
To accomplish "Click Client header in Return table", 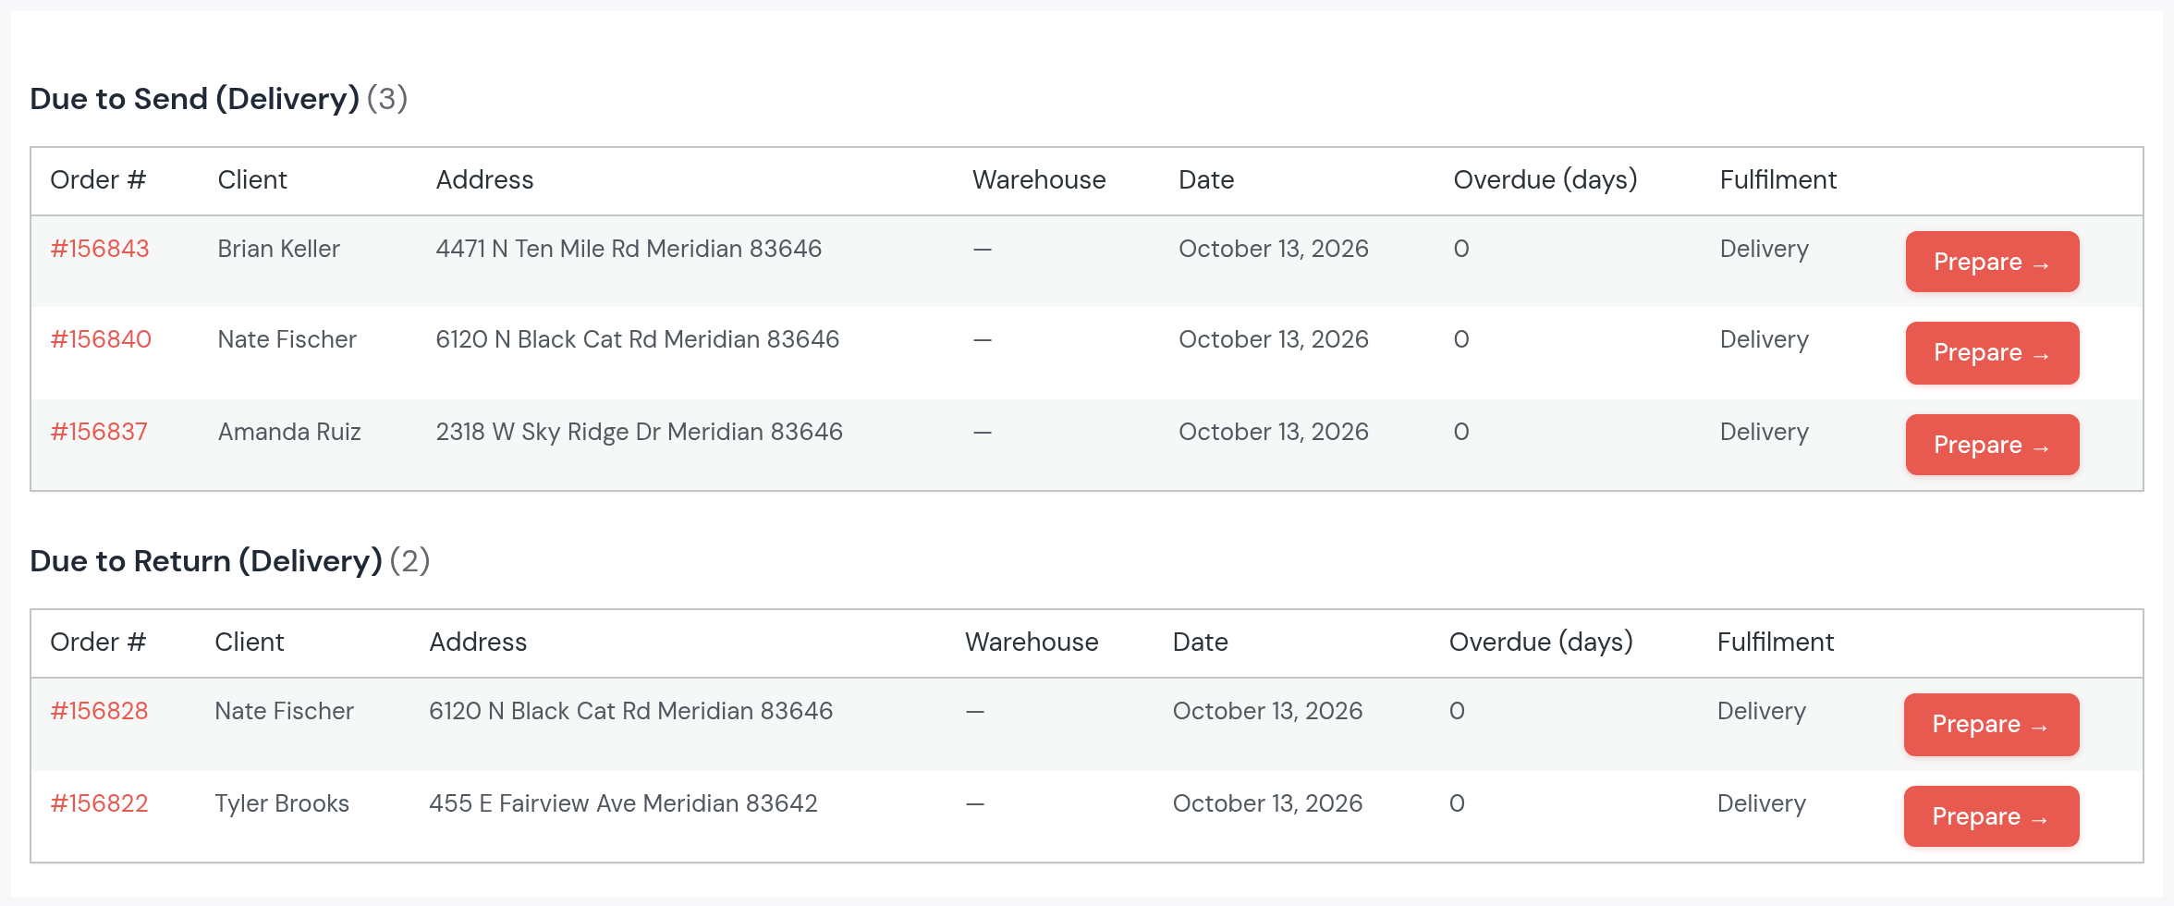I will tap(250, 642).
